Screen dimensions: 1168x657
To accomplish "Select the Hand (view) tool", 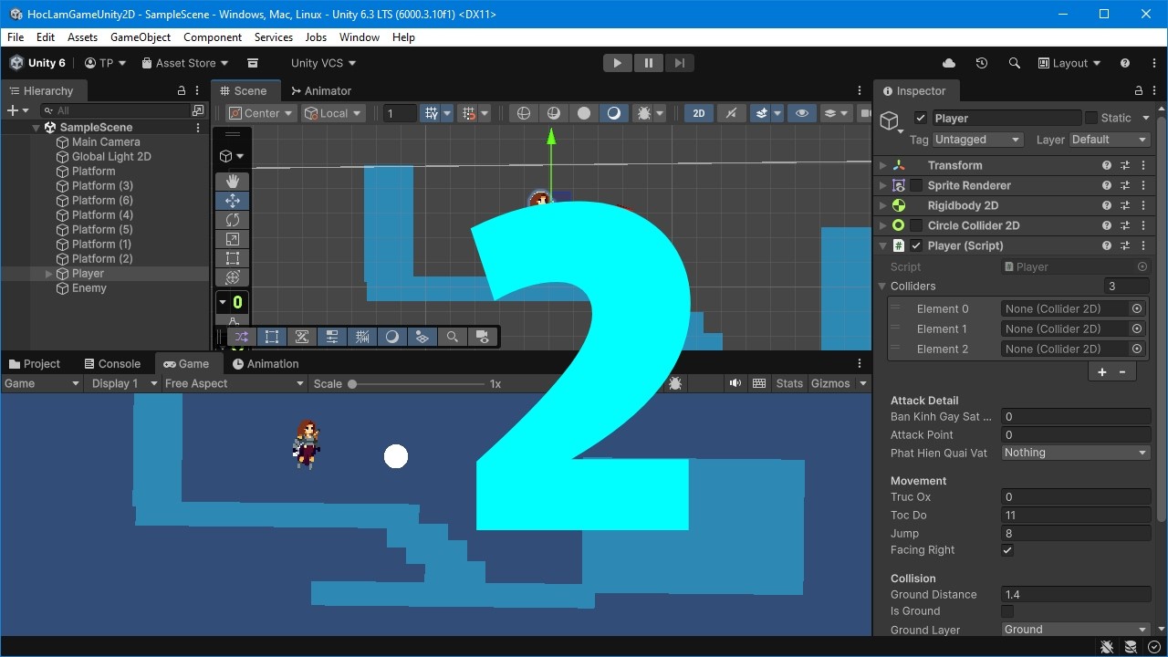I will (233, 181).
